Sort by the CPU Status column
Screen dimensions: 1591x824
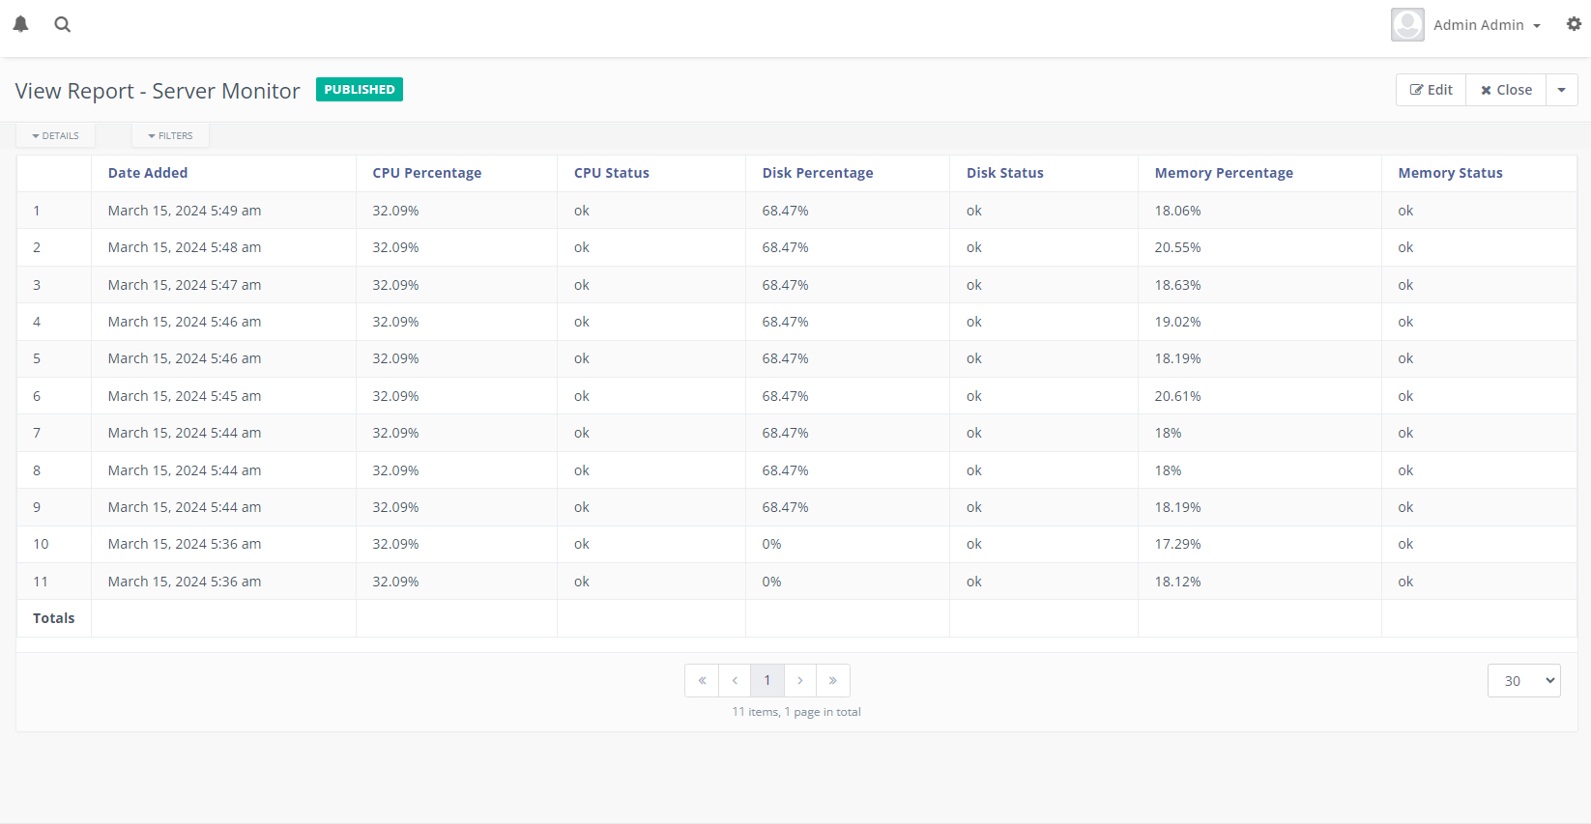(612, 173)
